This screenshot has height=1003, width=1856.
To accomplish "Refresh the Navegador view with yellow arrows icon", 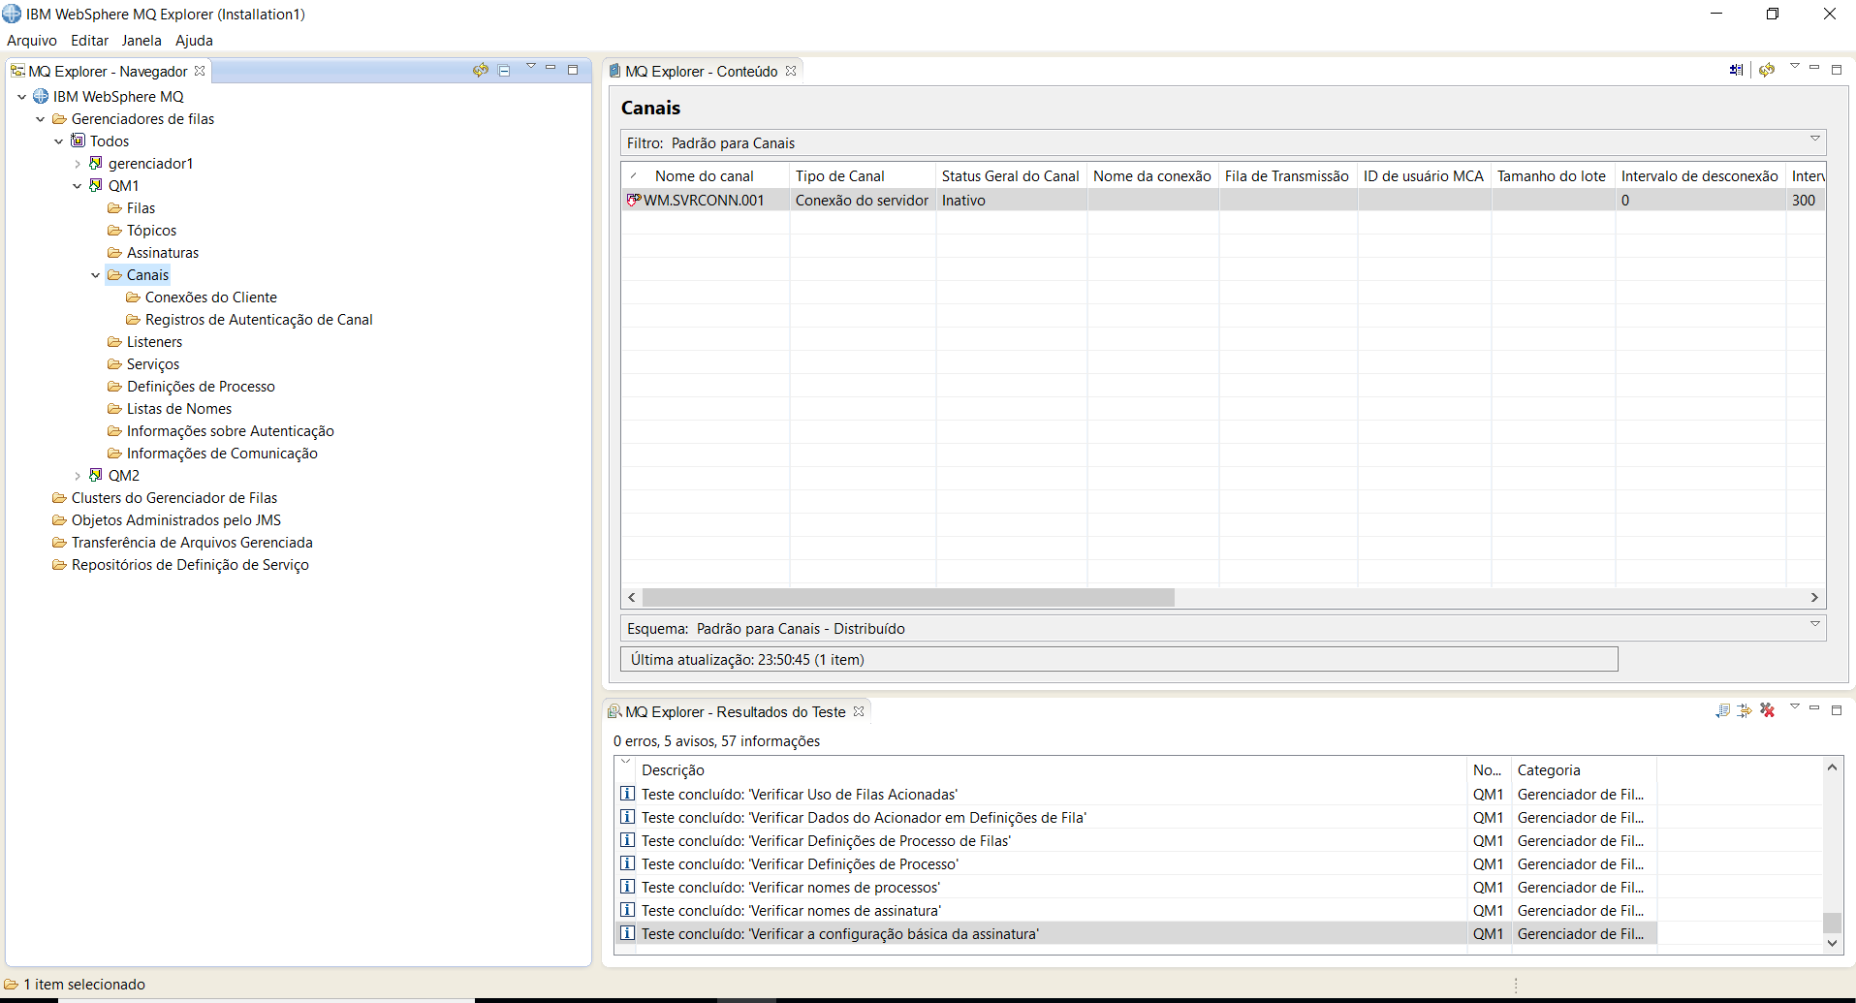I will (481, 70).
